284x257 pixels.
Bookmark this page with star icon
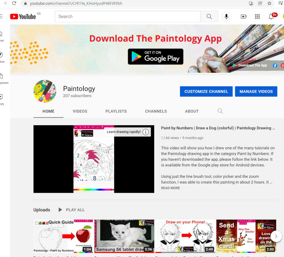coord(269,3)
